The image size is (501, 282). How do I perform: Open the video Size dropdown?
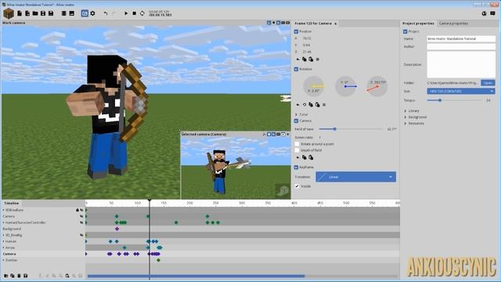(x=461, y=92)
